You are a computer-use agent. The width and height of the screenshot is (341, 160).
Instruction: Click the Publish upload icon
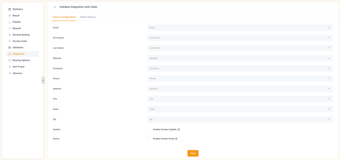pyautogui.click(x=10, y=22)
